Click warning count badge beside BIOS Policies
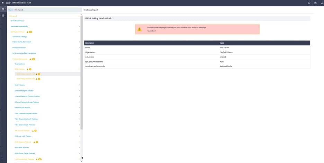324x163 pixels. click(x=30, y=69)
